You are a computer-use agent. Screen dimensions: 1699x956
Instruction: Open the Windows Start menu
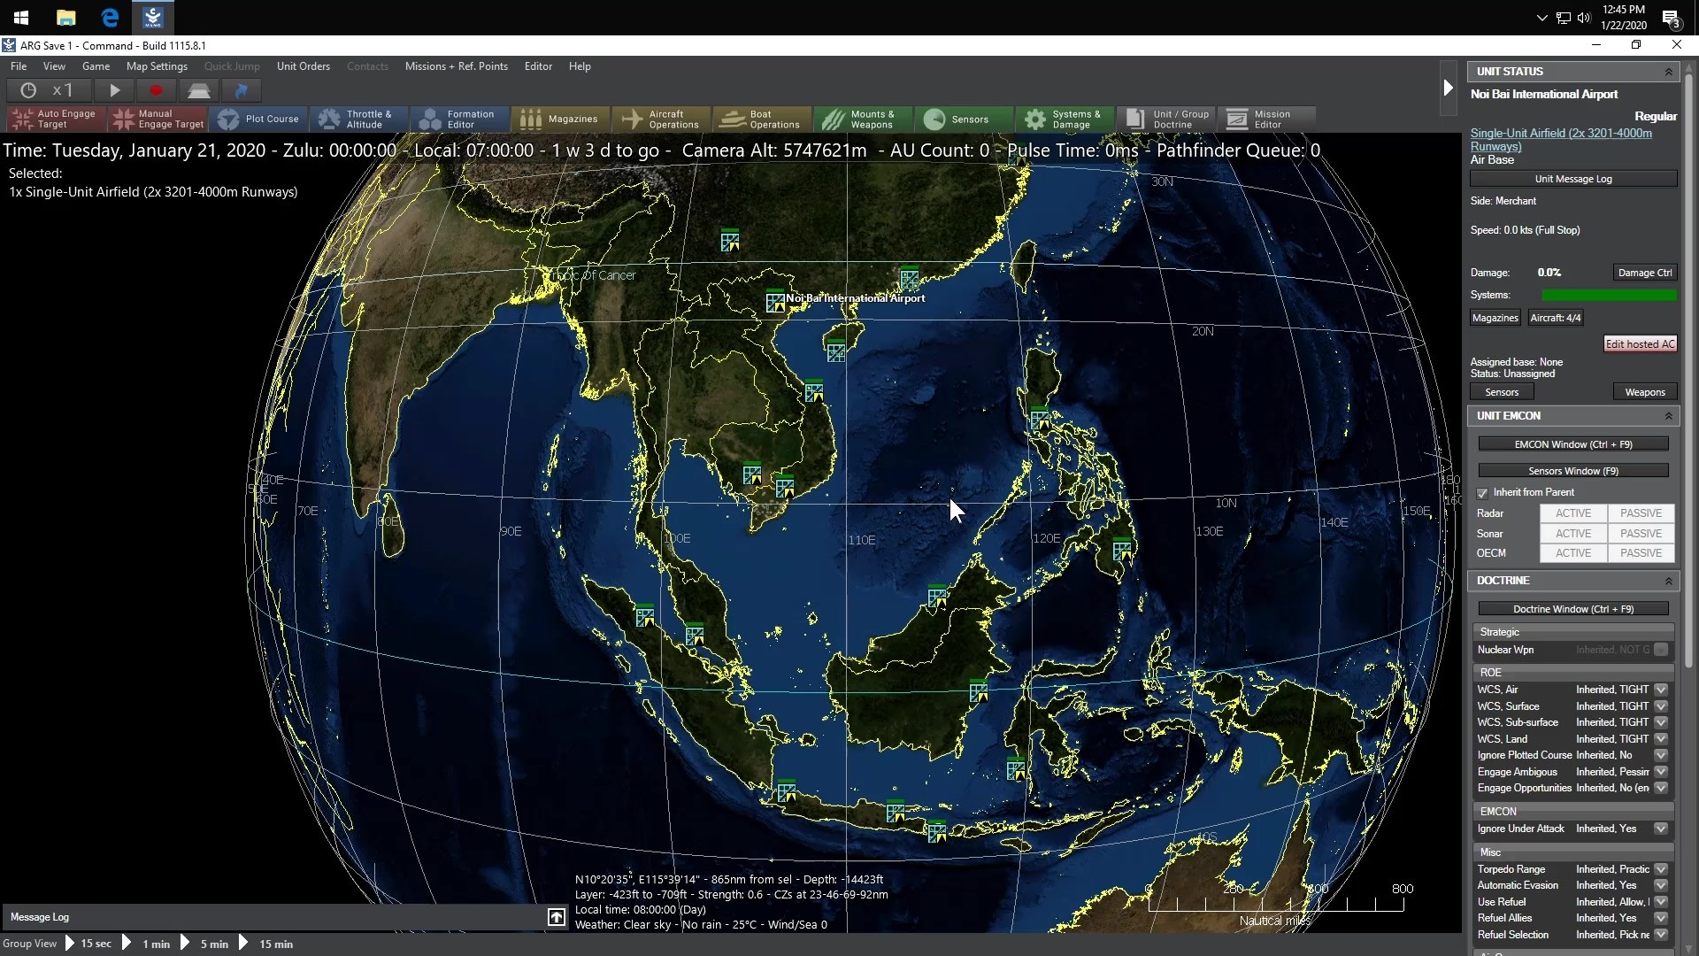pos(21,17)
